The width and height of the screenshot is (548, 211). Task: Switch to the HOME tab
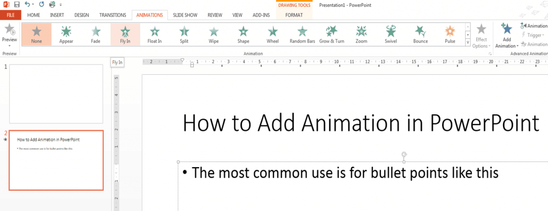(34, 15)
